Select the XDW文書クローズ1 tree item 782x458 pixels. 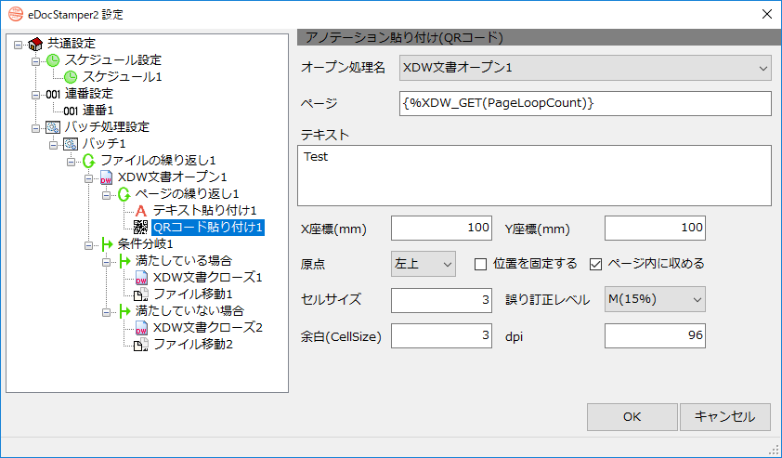tap(207, 278)
